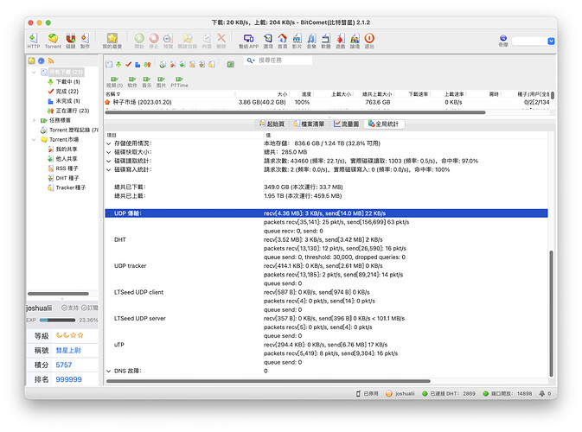Collapse the DNS 故障 row

[x=108, y=371]
